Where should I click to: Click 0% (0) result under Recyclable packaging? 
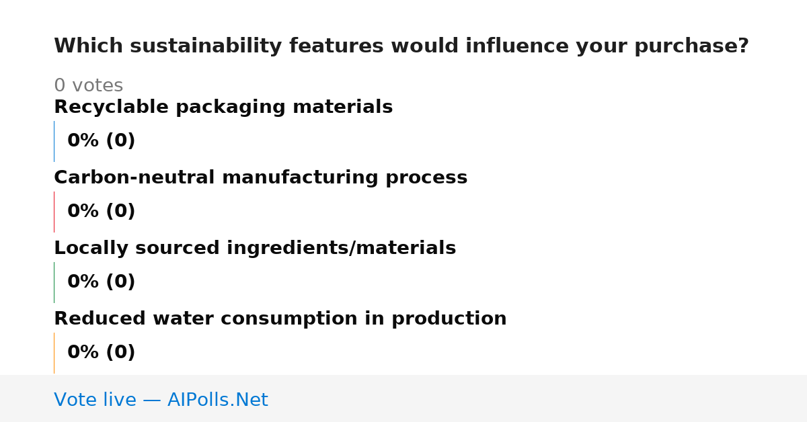click(x=101, y=141)
